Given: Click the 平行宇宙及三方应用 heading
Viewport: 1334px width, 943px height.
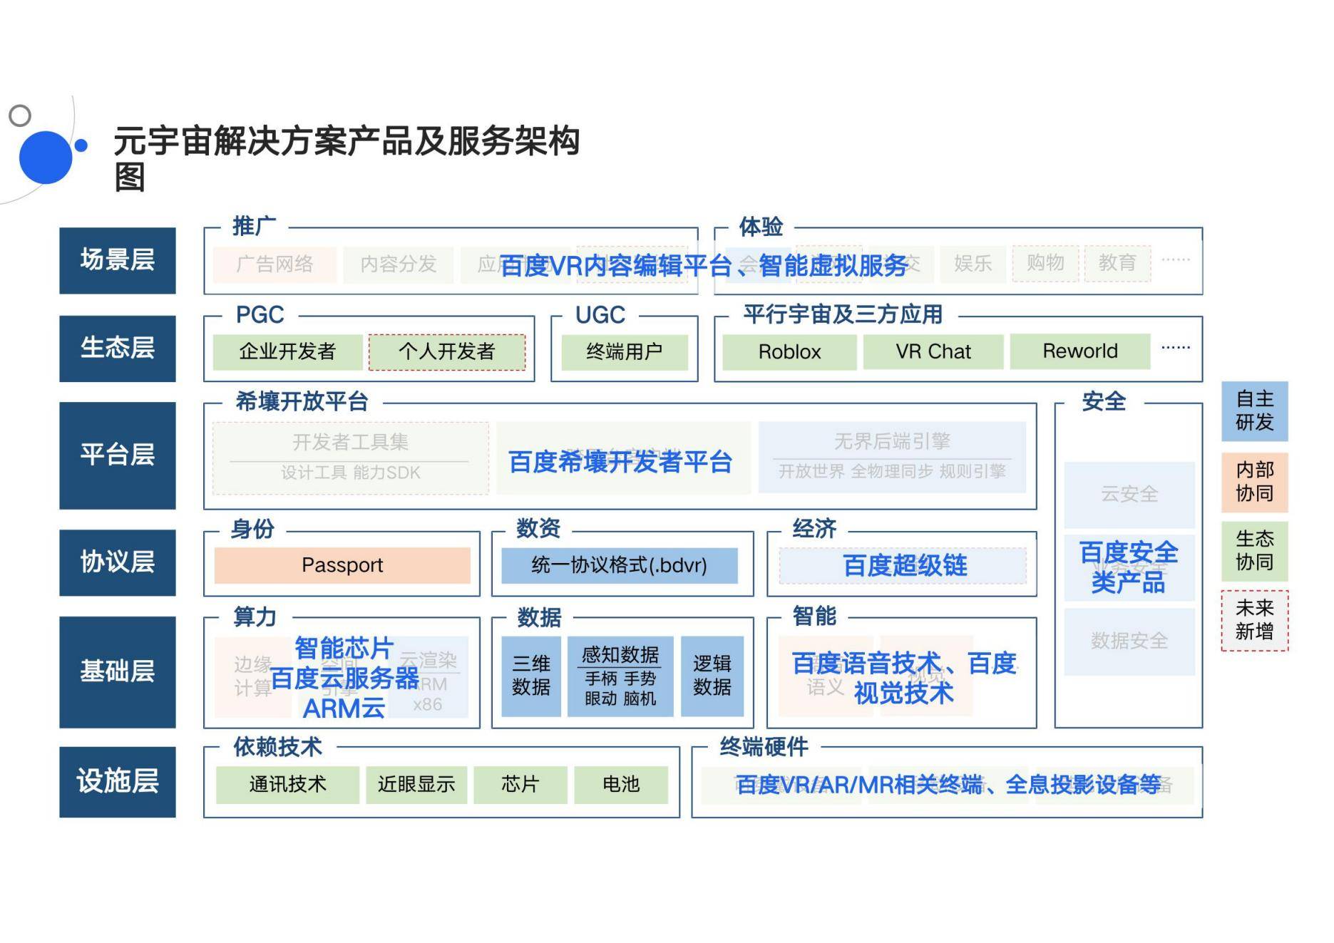Looking at the screenshot, I should tap(843, 314).
